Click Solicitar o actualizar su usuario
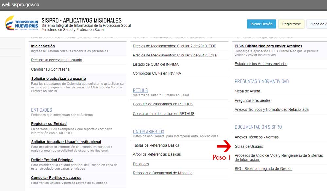 58,79
